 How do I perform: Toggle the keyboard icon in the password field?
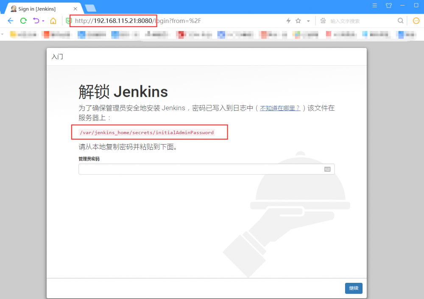coord(327,169)
